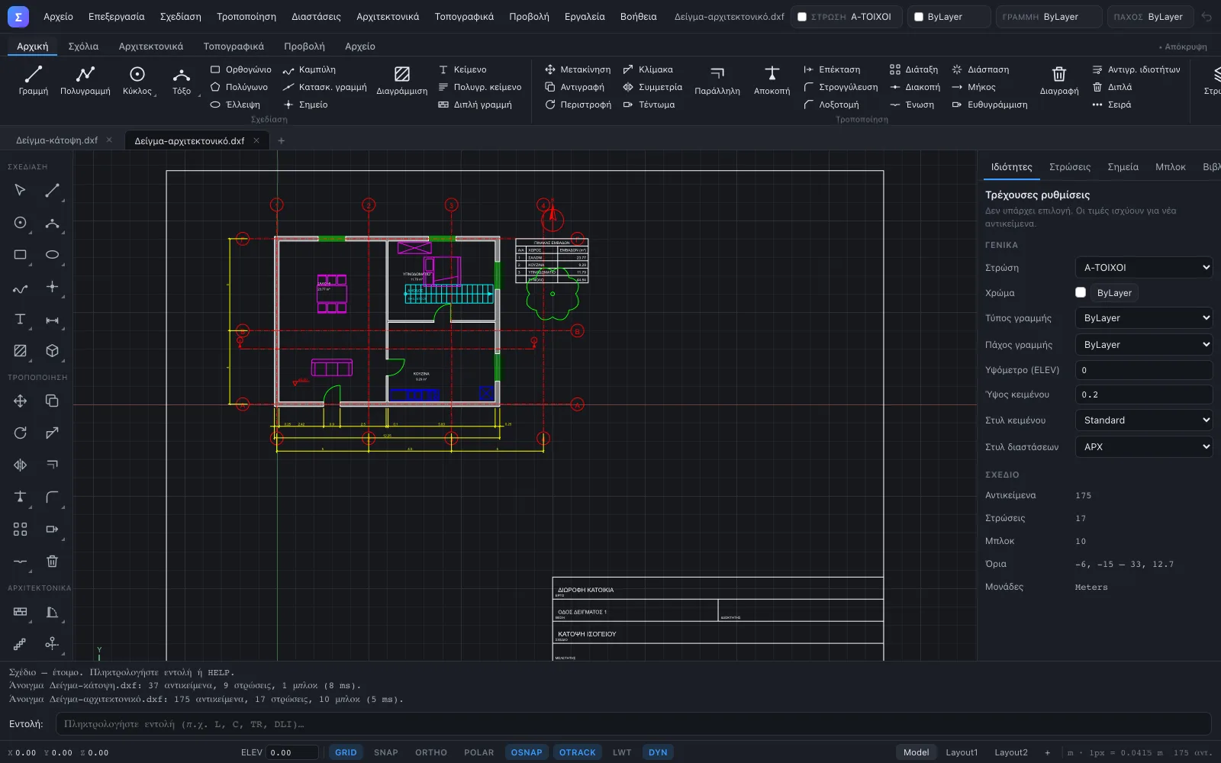Open the Τροποποίηση menu
The image size is (1221, 763).
tap(246, 17)
